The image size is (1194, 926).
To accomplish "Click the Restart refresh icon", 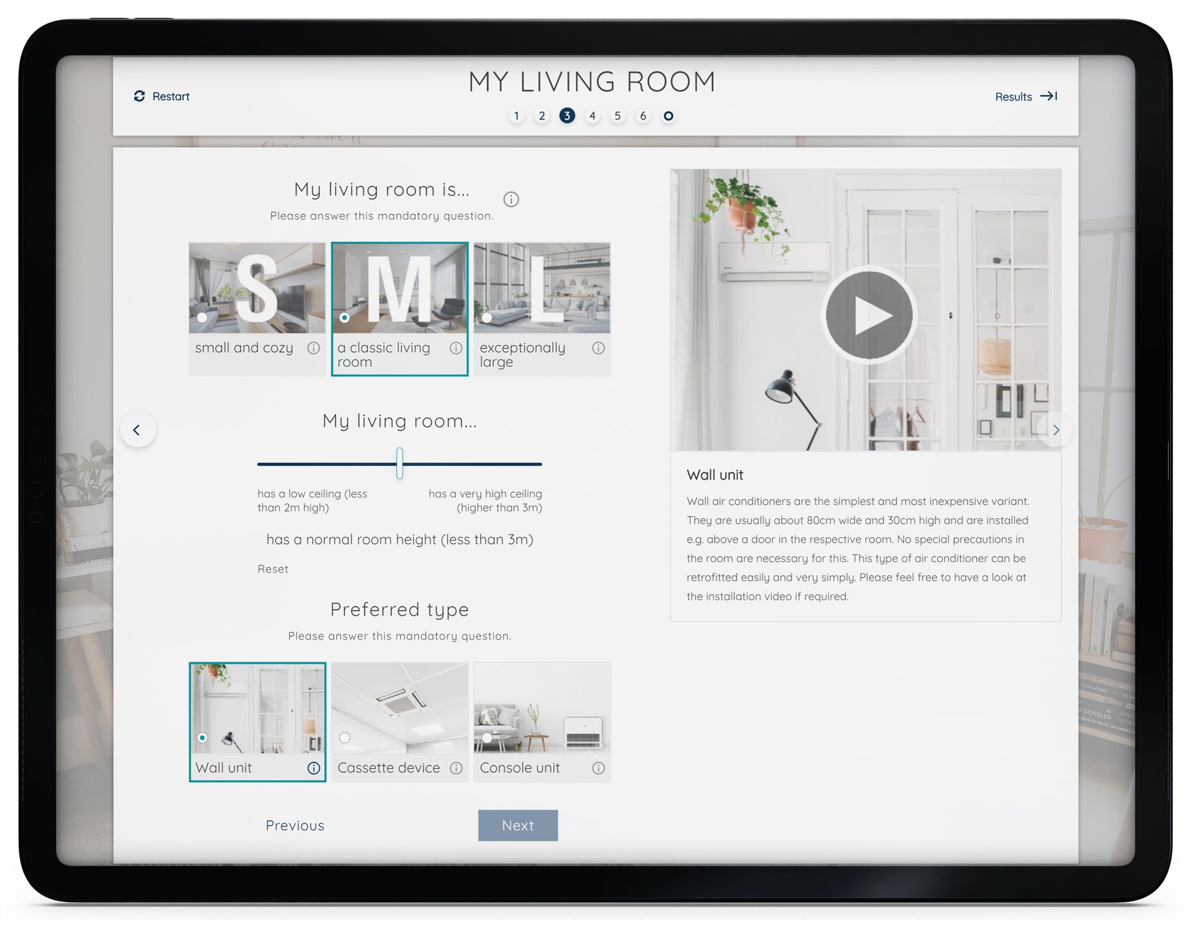I will coord(139,96).
